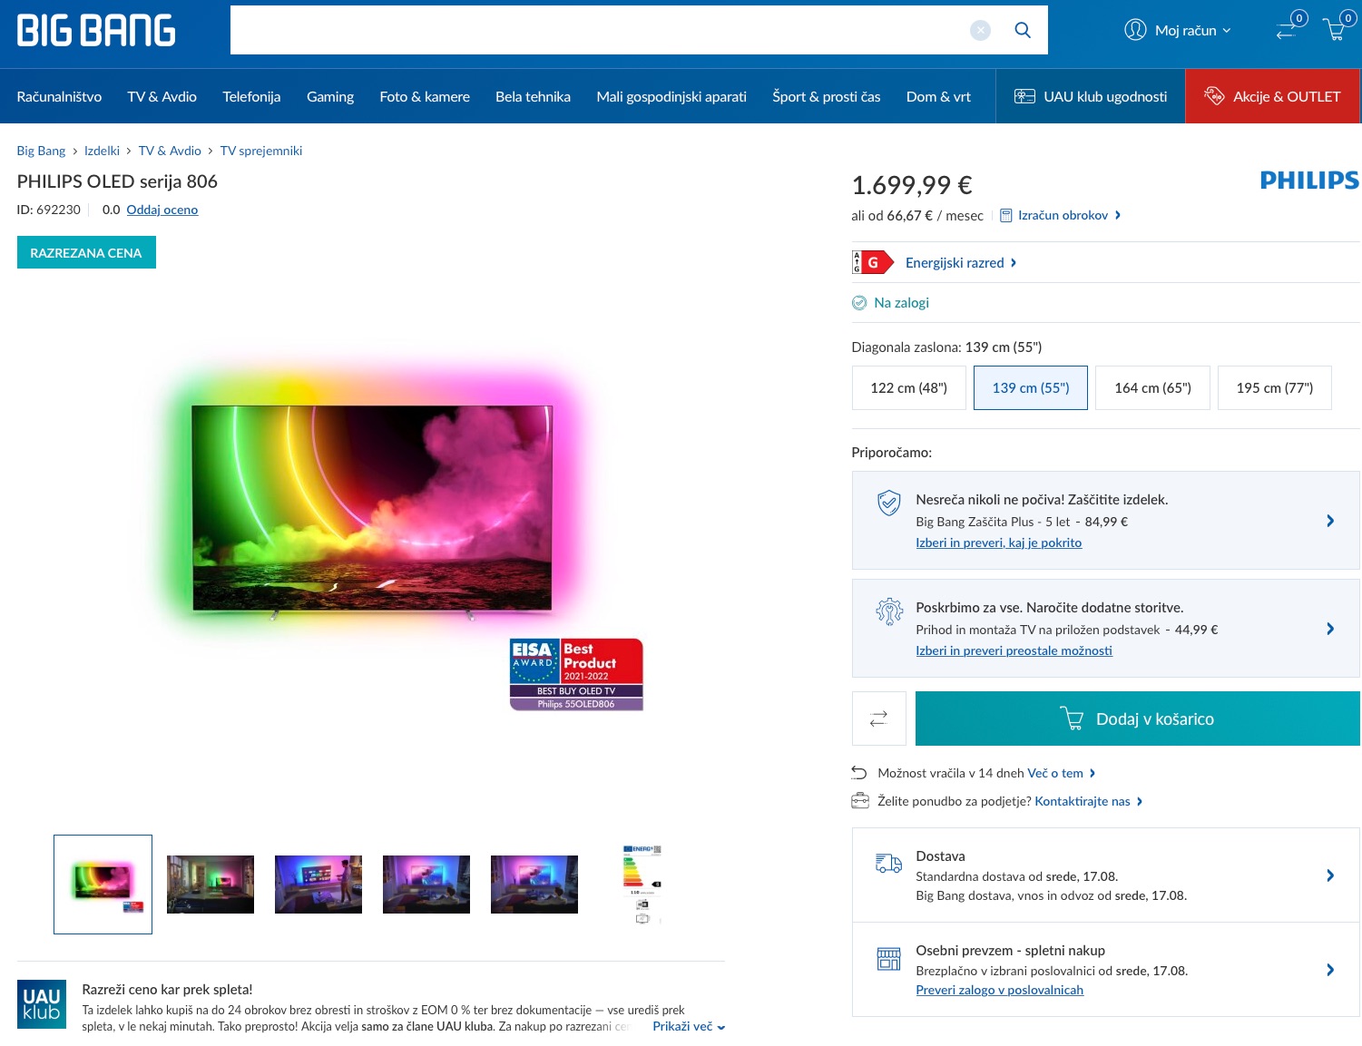Screen dimensions: 1362x1046
Task: Select the energy label thumbnail
Action: (642, 885)
